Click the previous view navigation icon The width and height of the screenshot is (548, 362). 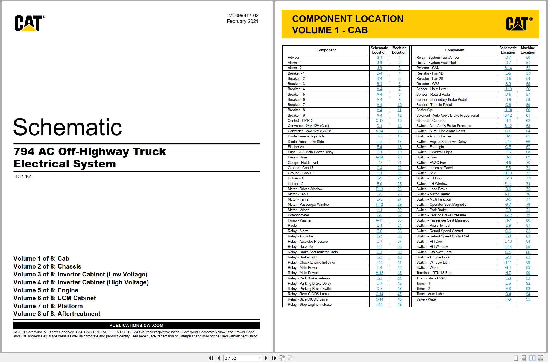pos(282,358)
